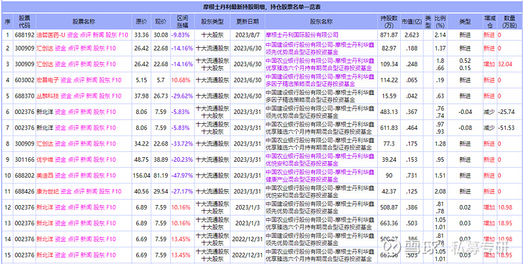Click the date 2023/8/7 cell
Screen dimensions: 524x264
coord(247,35)
